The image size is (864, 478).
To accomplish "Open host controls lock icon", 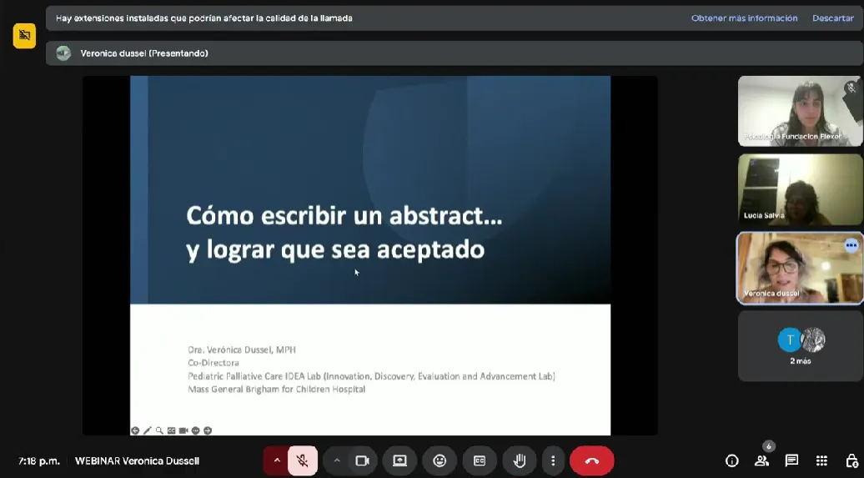I will 851,461.
